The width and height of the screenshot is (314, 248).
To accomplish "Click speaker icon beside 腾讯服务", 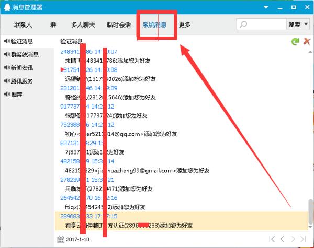I will [x=7, y=81].
